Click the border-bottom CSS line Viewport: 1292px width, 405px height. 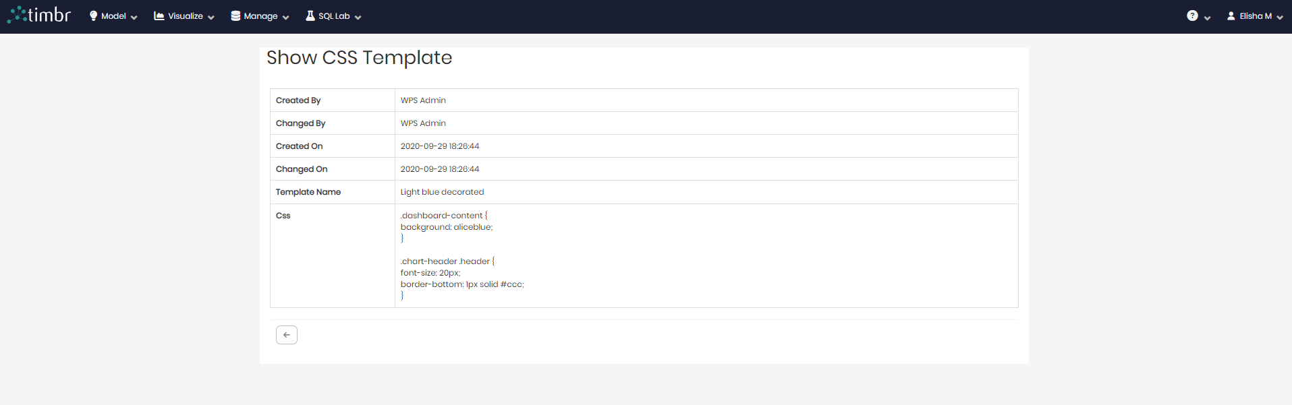point(462,284)
